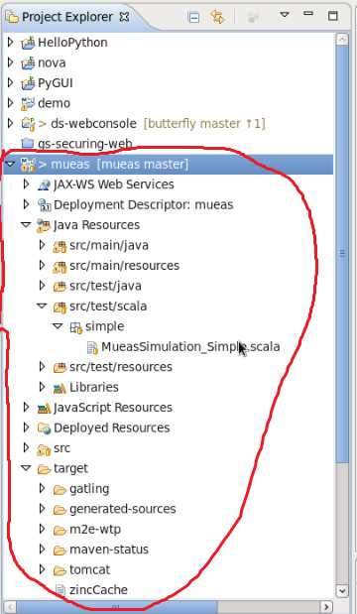Click the Deployment Descriptor icon
The image size is (357, 614).
coord(44,204)
